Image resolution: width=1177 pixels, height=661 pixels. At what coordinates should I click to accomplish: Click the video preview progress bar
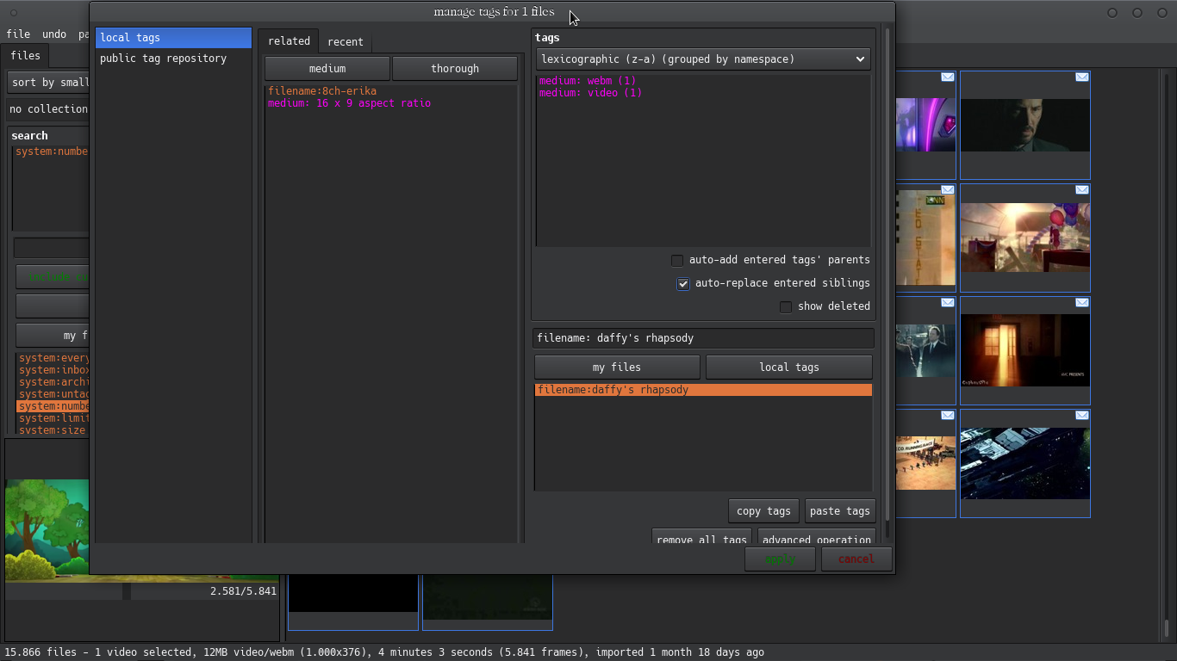pos(142,591)
